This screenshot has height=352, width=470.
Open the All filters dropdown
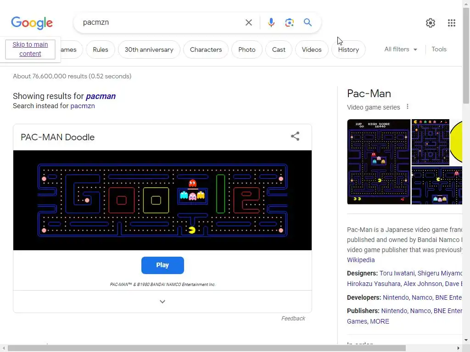400,49
